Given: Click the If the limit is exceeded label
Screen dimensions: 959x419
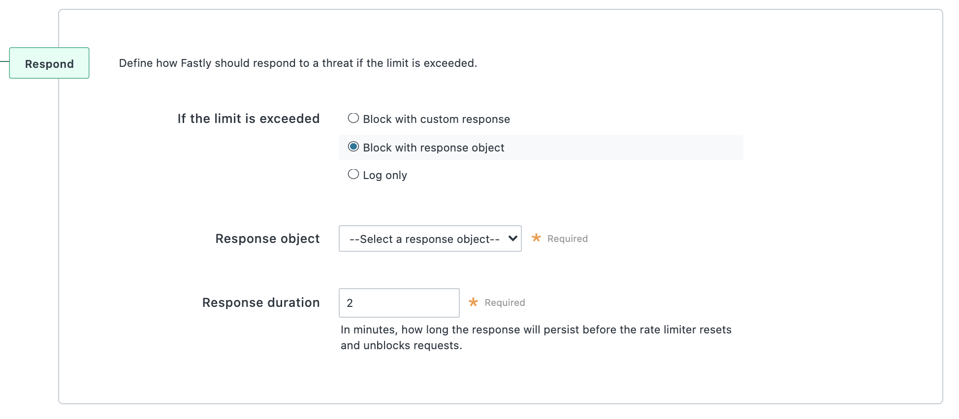Looking at the screenshot, I should tap(248, 118).
